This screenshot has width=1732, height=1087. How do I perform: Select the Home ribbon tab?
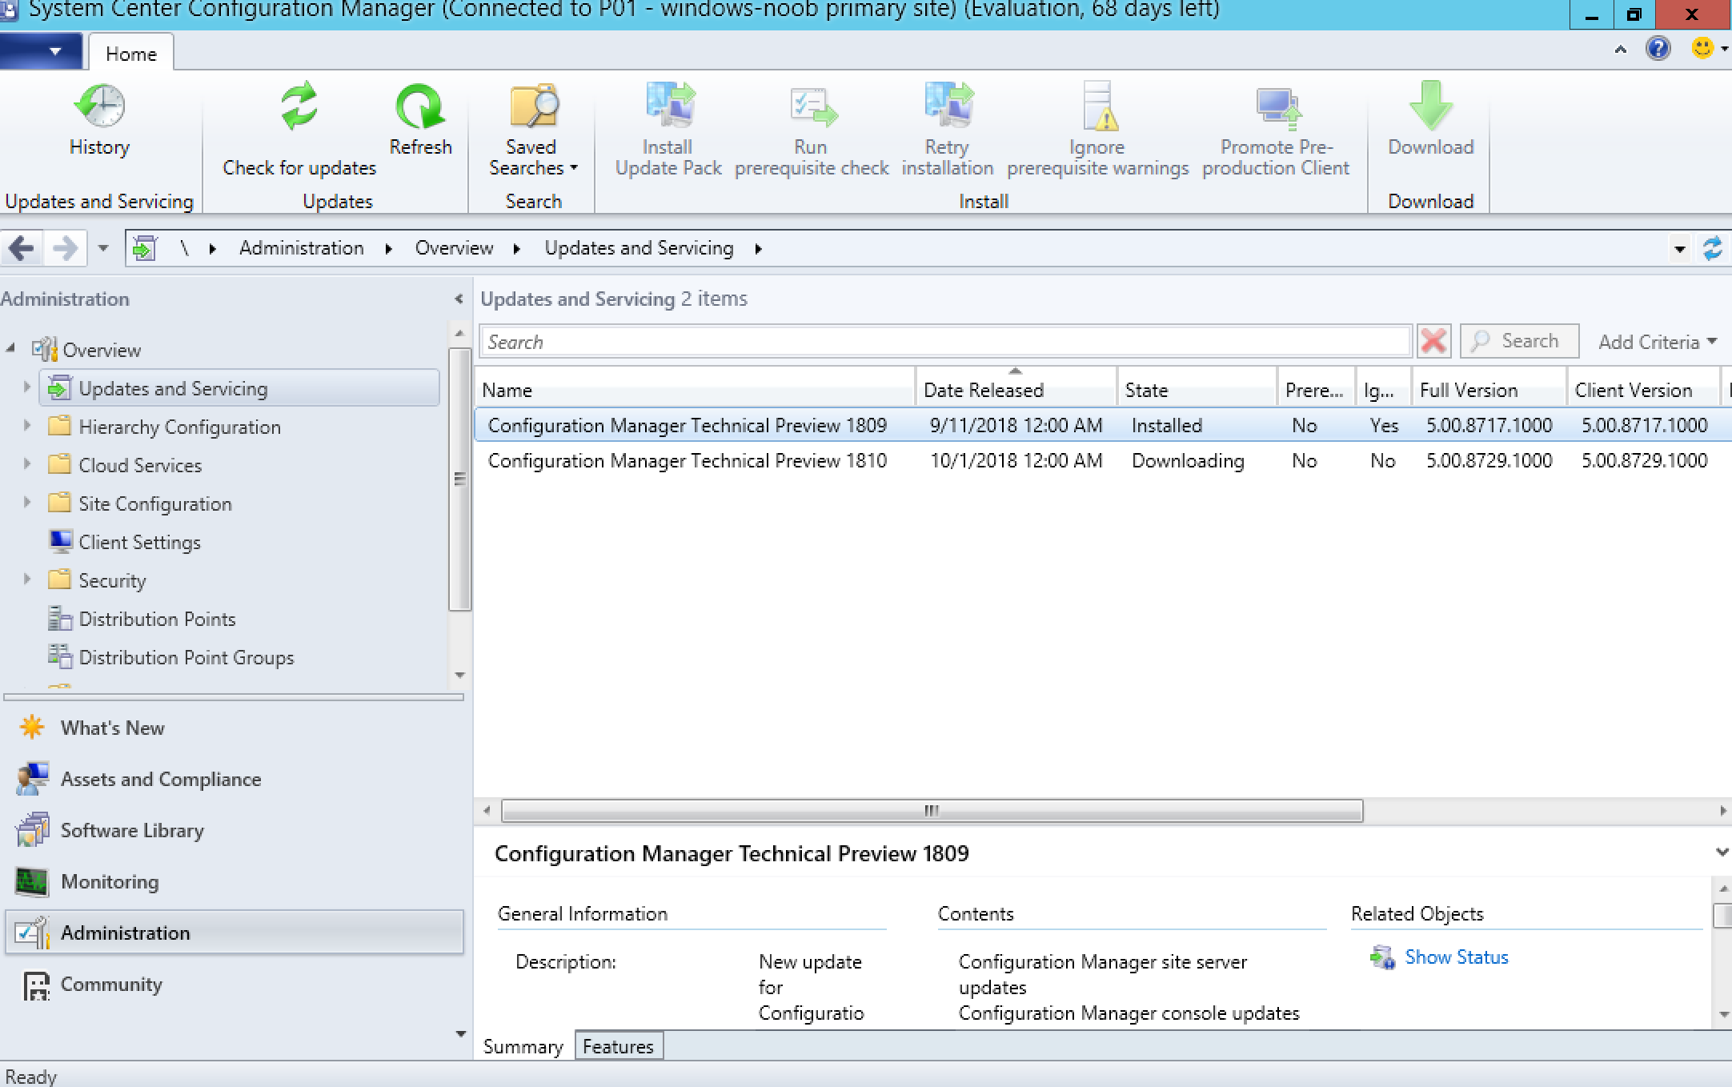[131, 53]
